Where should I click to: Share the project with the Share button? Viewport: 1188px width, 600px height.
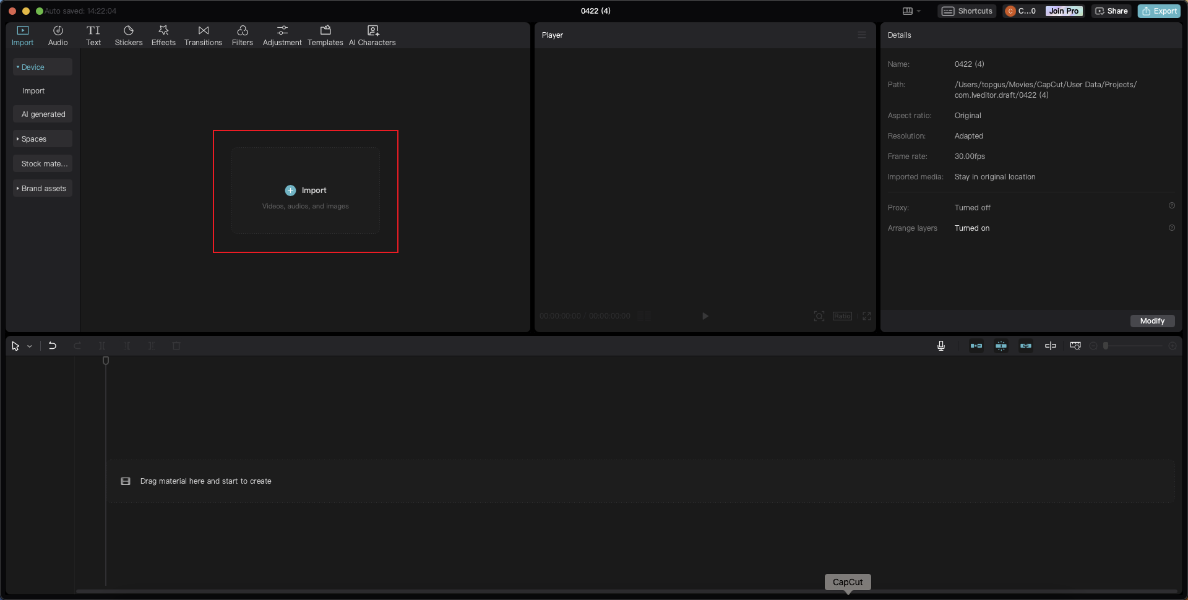1111,11
